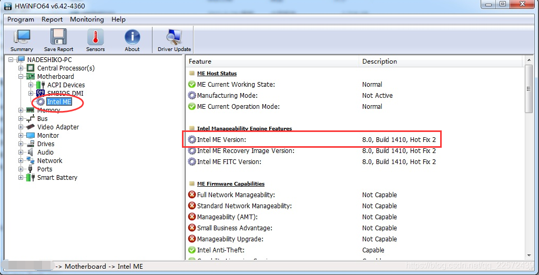Expand the ACPI Devices node
Viewport: 539px width, 275px height.
tap(31, 85)
